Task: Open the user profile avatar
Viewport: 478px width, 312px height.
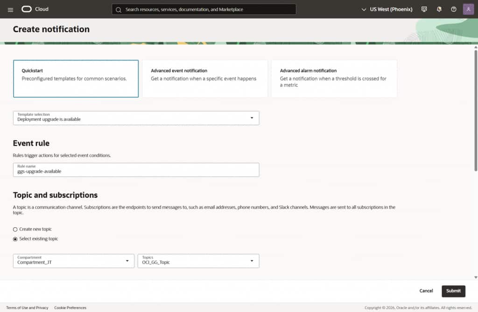Action: click(x=468, y=9)
